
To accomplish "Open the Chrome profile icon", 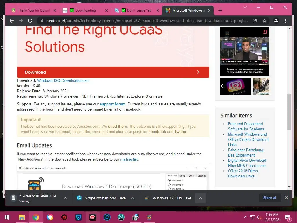I will (x=276, y=21).
